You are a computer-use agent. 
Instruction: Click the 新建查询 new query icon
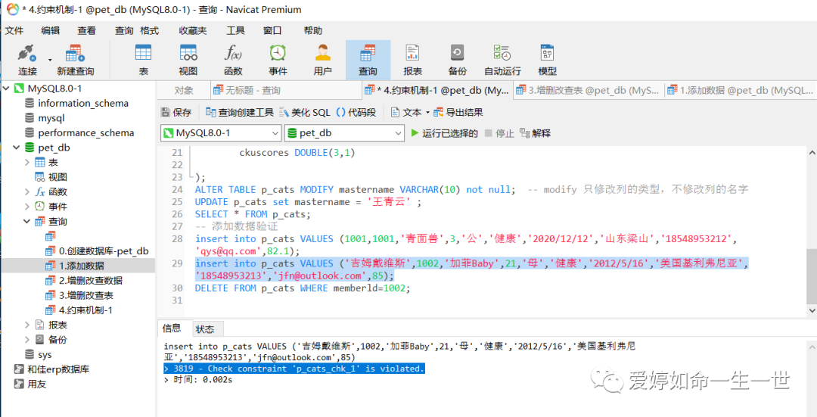point(75,60)
